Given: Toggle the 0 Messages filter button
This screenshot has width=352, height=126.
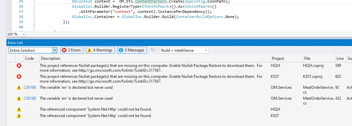Looking at the screenshot, I should click(132, 50).
